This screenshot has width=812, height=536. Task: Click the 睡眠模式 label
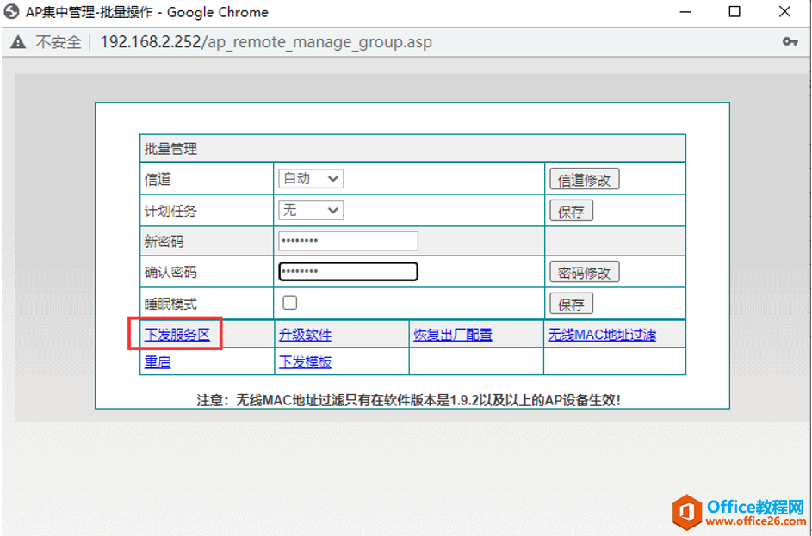tap(170, 304)
